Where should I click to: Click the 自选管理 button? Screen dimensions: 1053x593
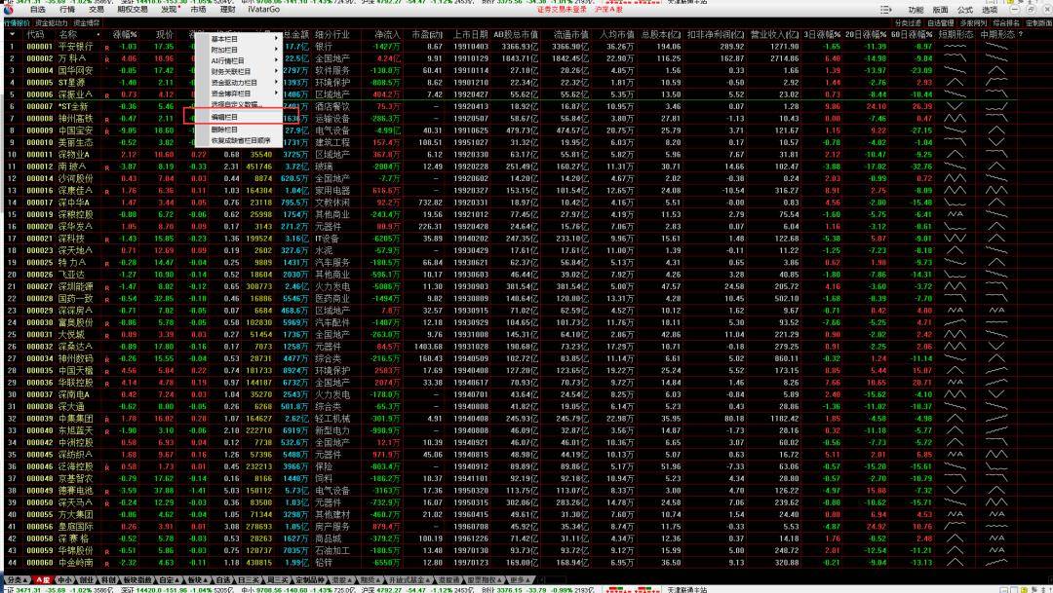941,22
